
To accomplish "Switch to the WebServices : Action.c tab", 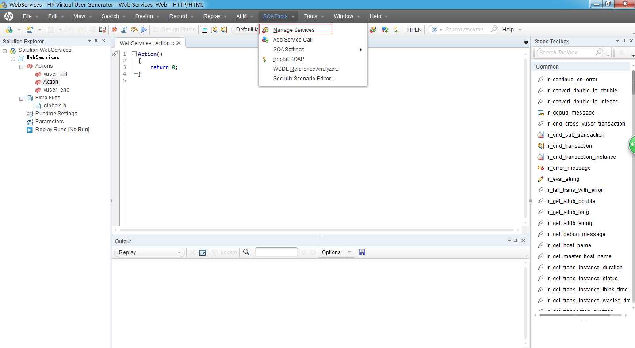I will [147, 43].
